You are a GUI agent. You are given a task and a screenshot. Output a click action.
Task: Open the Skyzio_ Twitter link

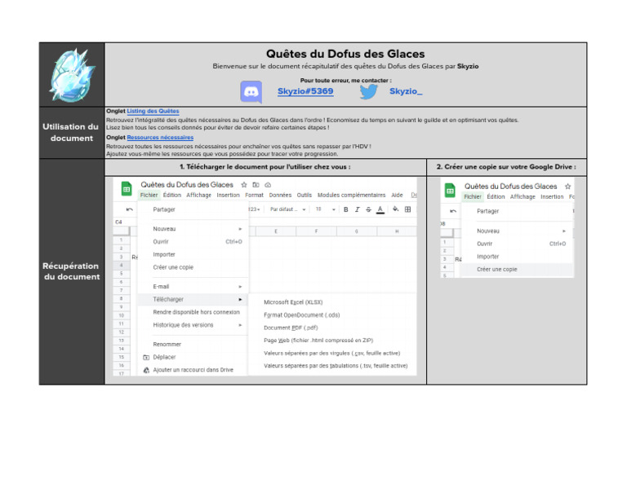[406, 91]
